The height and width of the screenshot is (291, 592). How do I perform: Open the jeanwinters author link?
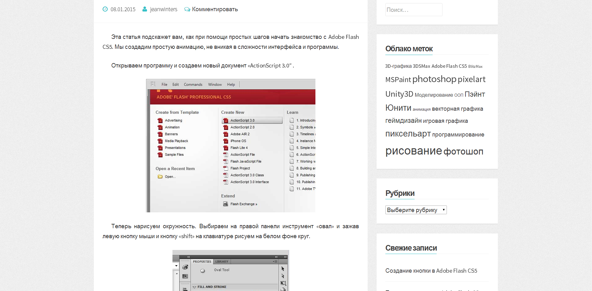coord(163,9)
